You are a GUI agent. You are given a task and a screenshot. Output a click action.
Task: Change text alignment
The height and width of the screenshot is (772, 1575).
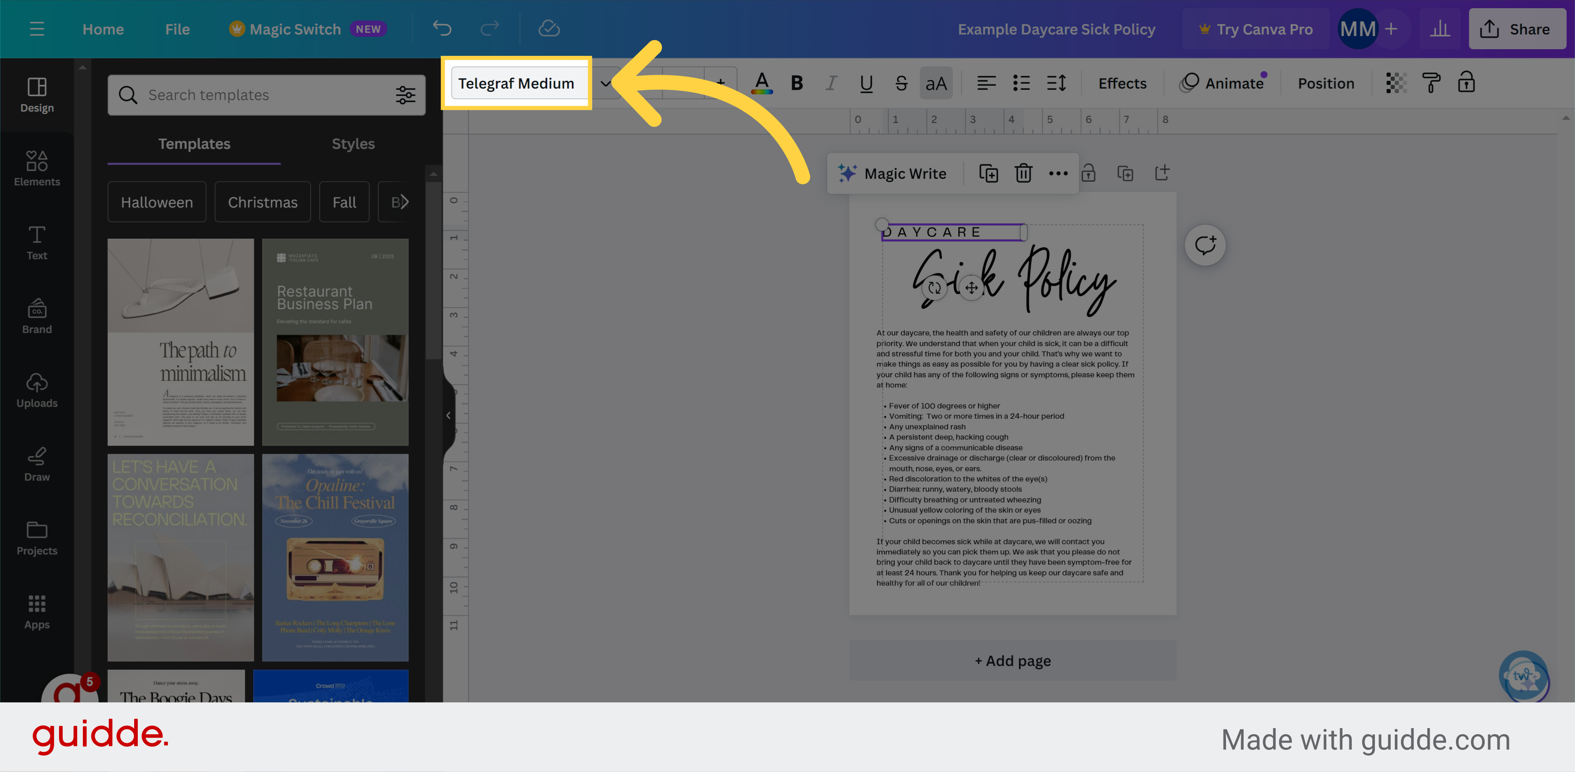click(x=986, y=83)
